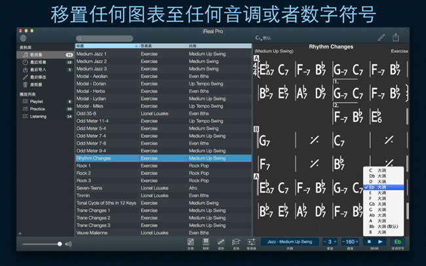Start playback with the play button

(x=380, y=242)
